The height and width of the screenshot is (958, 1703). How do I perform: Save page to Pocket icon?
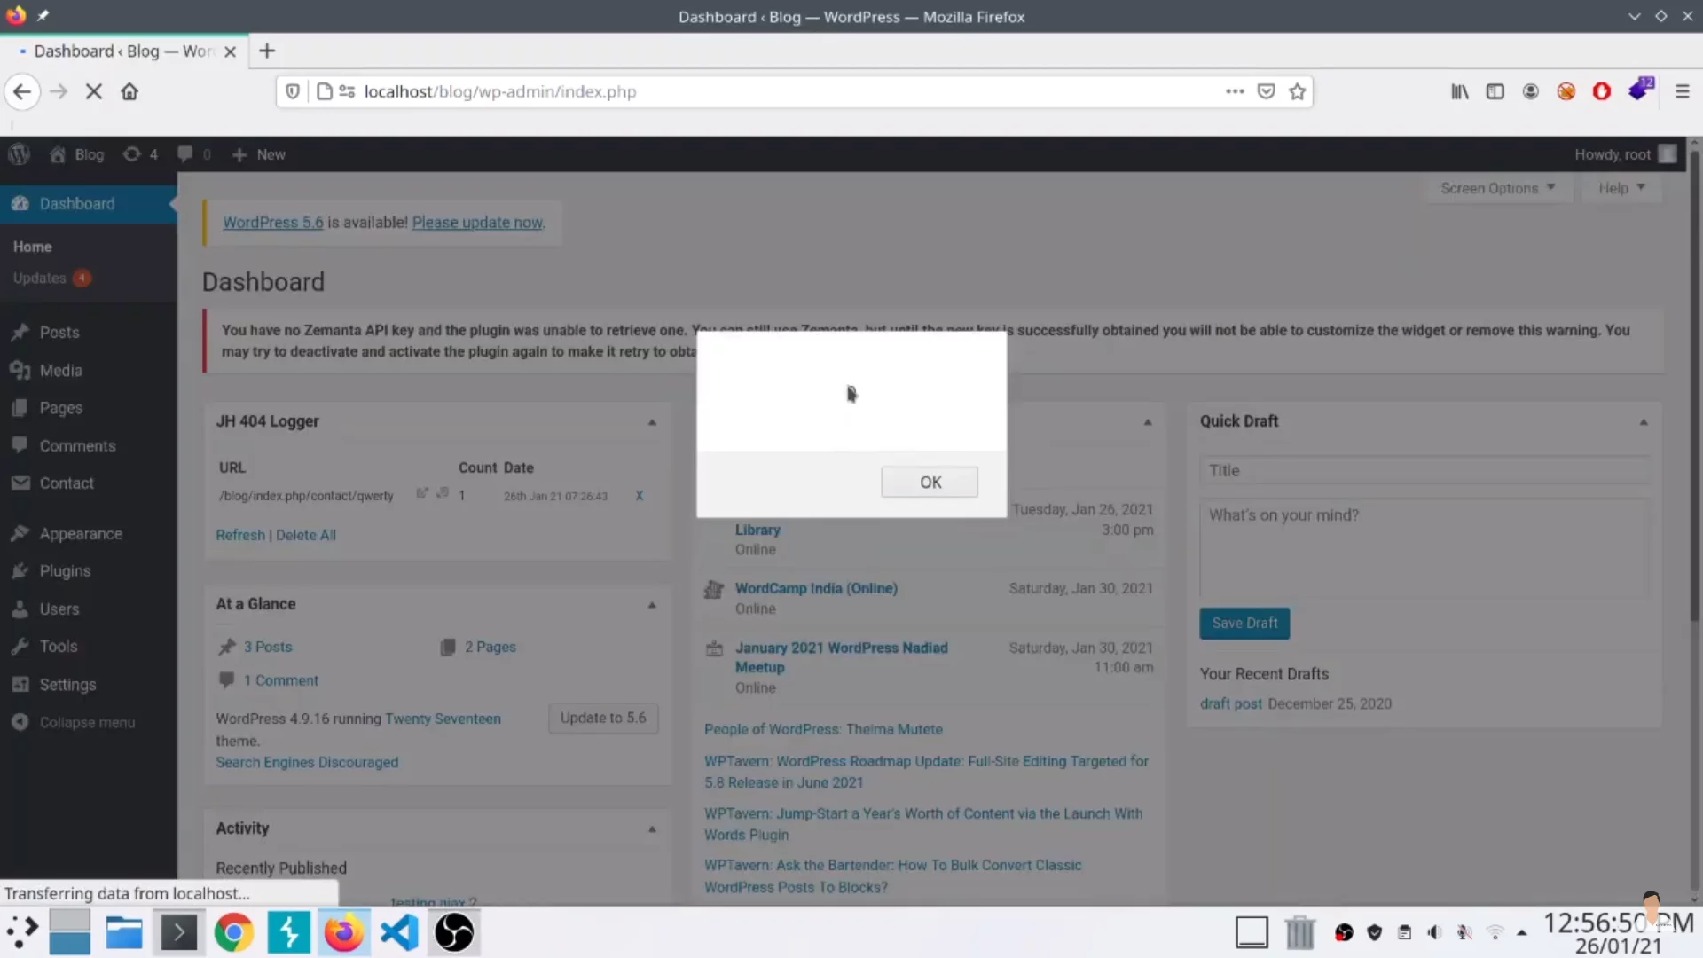pos(1266,91)
